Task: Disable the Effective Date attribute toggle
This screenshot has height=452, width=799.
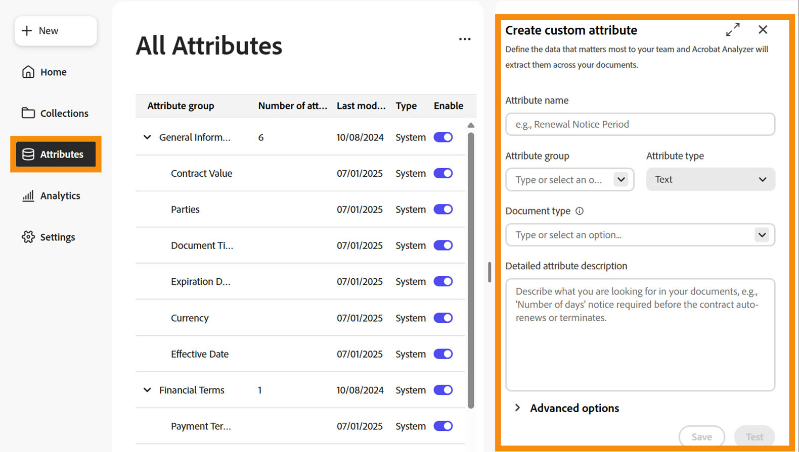Action: 443,354
